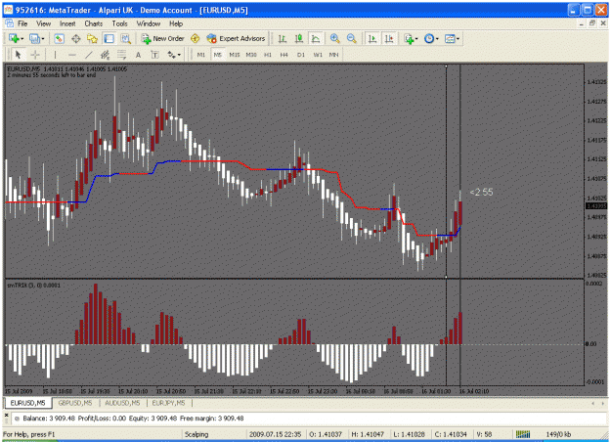This screenshot has width=611, height=442.
Task: Switch to M15 timeframe
Action: [x=235, y=55]
